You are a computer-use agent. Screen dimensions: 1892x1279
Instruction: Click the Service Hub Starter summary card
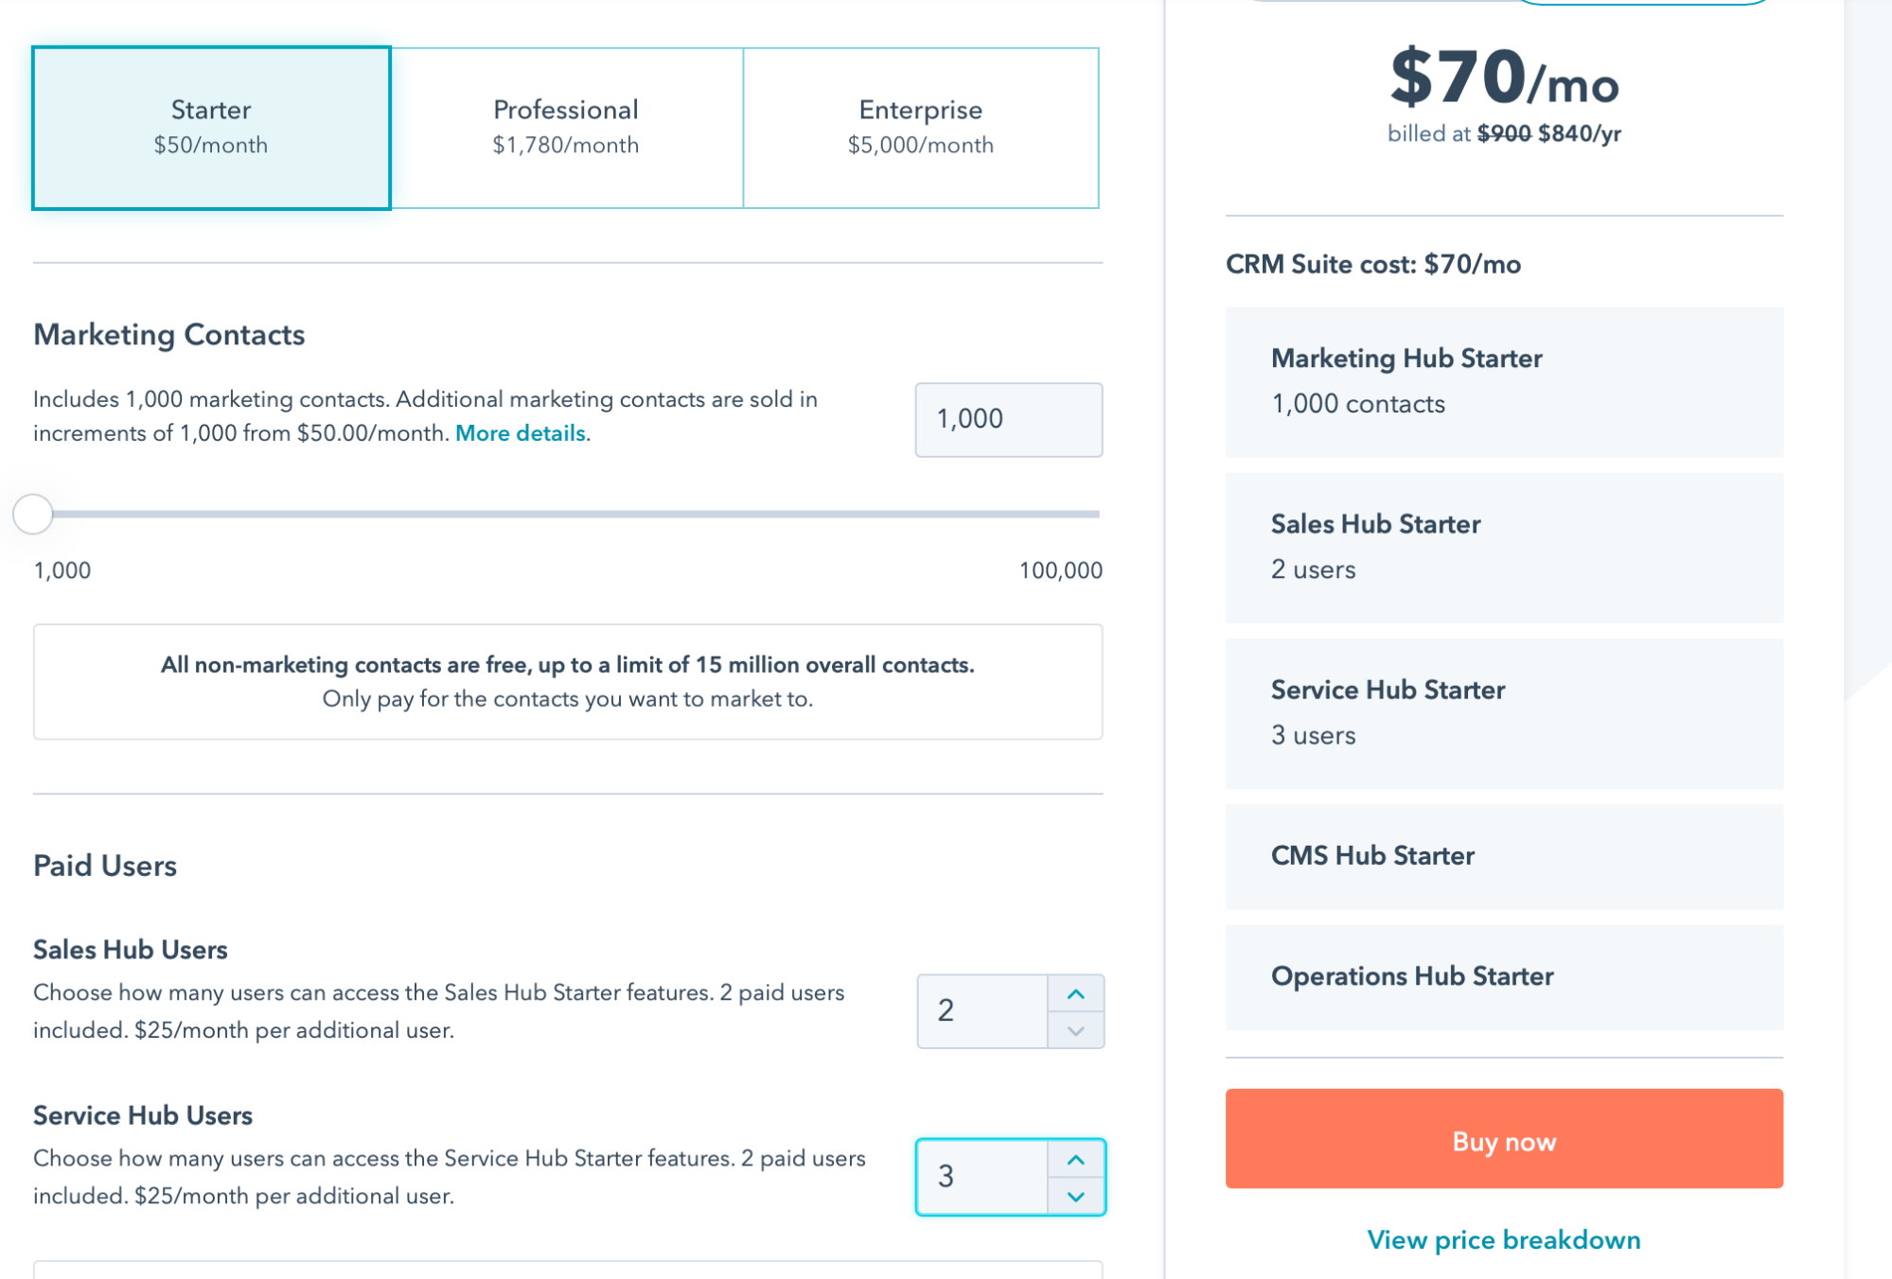click(1503, 712)
